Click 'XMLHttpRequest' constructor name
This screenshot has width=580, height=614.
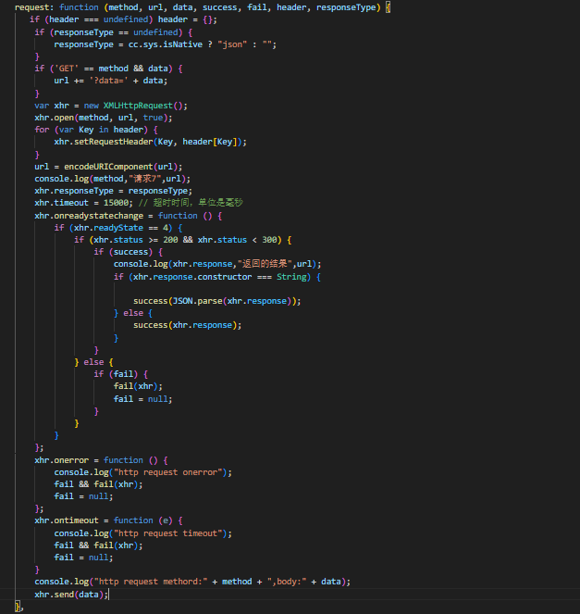tap(138, 106)
